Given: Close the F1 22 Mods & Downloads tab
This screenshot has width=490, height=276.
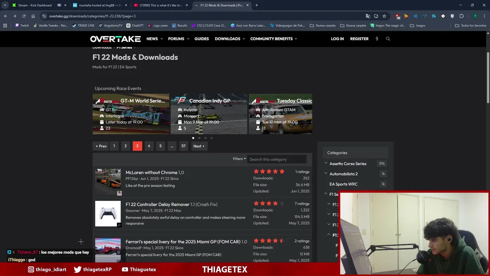Looking at the screenshot, I should [247, 5].
